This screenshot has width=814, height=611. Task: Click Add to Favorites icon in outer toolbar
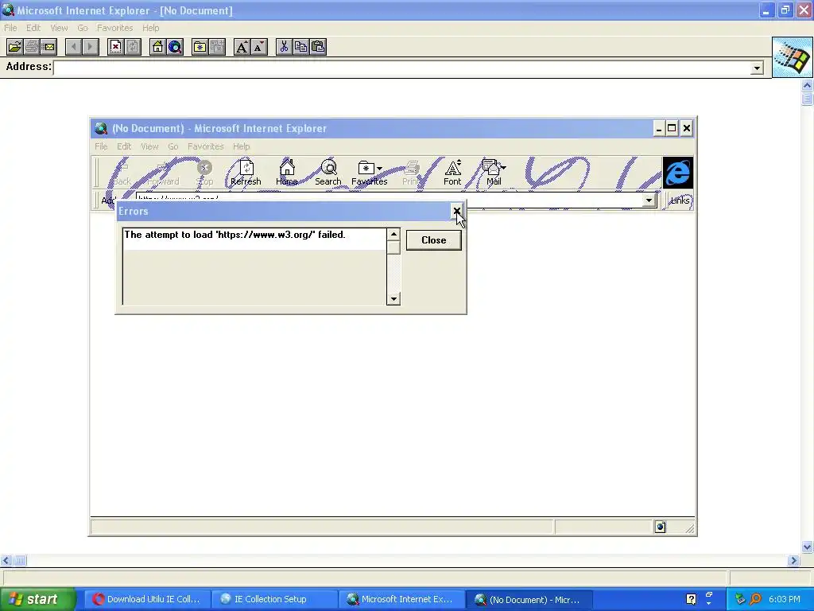coord(217,47)
